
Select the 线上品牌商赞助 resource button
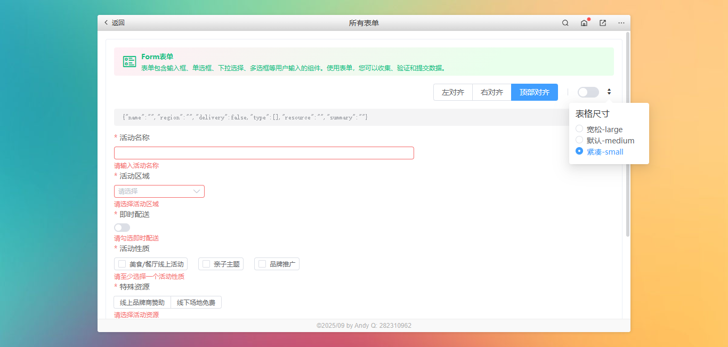tap(142, 302)
